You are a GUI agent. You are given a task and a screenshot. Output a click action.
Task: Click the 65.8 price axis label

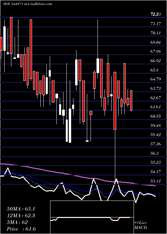(x=154, y=70)
